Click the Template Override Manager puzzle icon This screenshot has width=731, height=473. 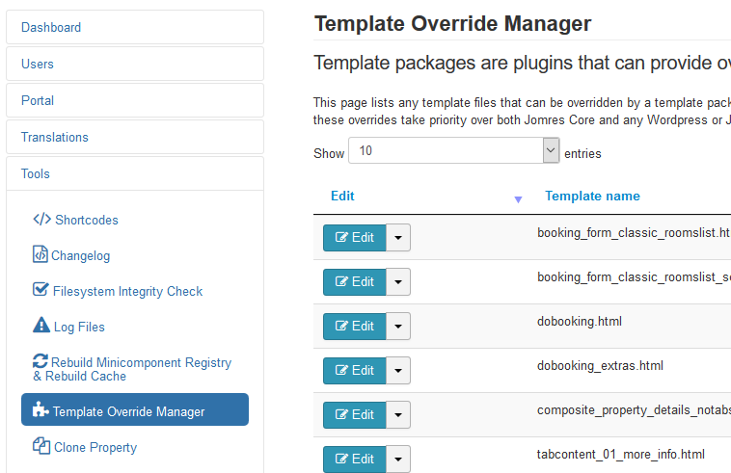pyautogui.click(x=41, y=409)
